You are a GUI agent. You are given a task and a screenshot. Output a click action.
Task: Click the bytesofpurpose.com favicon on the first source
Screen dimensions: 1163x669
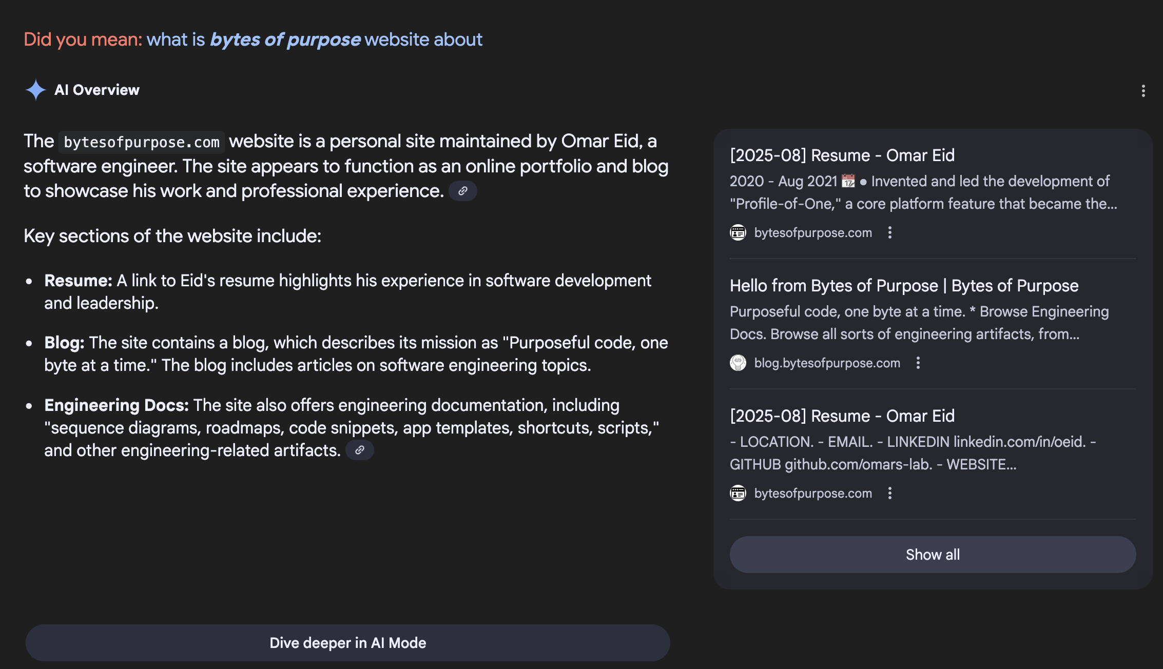click(x=738, y=232)
